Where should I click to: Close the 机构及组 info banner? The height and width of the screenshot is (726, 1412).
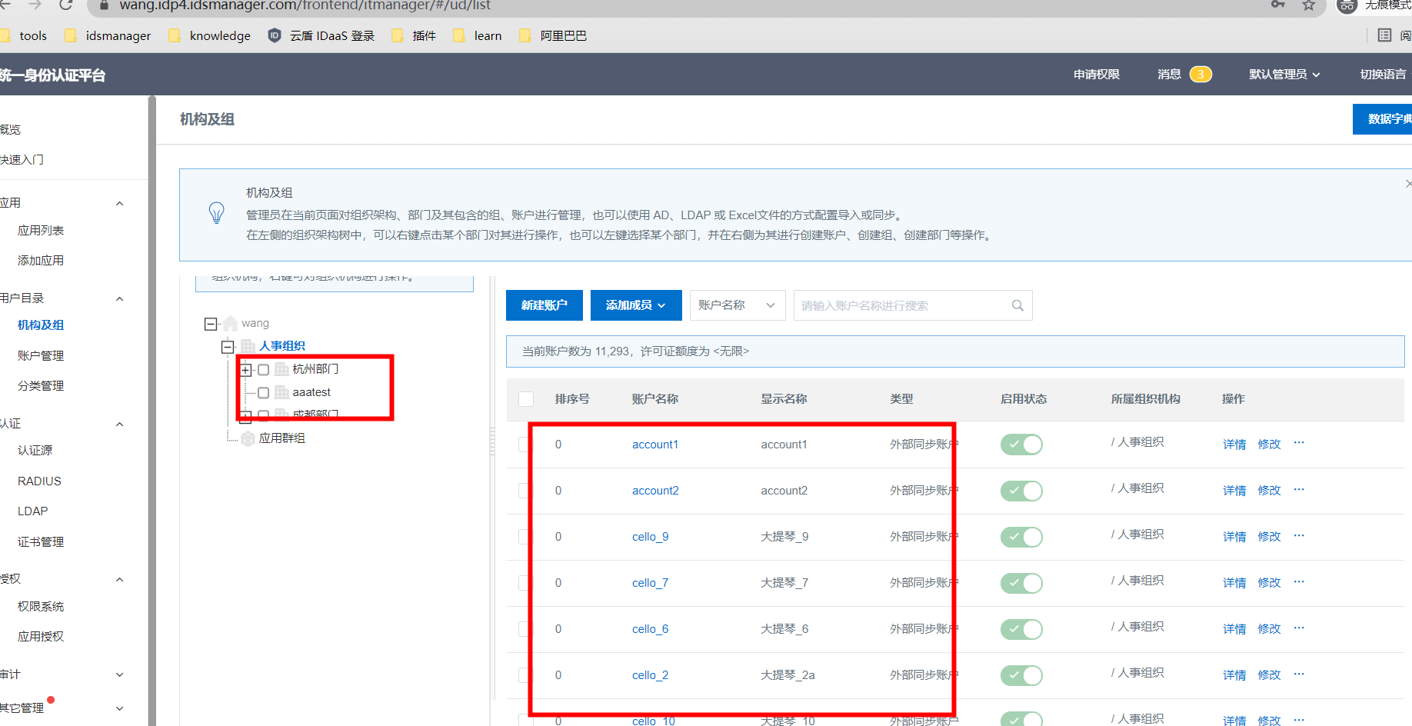pos(1407,184)
